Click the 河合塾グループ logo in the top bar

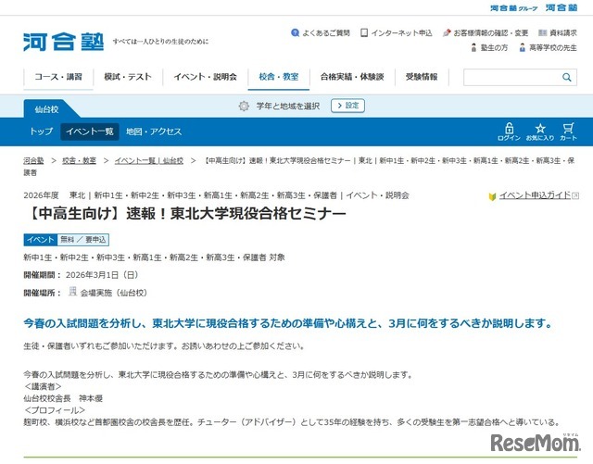pyautogui.click(x=513, y=8)
